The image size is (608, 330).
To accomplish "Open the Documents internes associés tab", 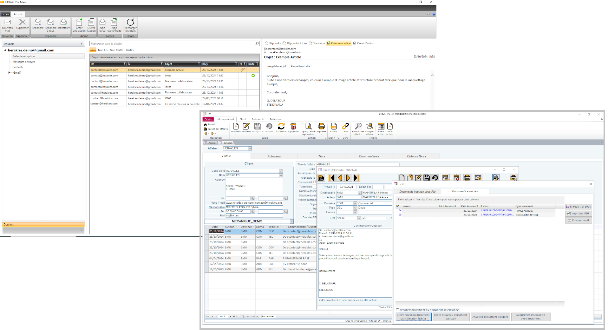I will click(x=417, y=192).
